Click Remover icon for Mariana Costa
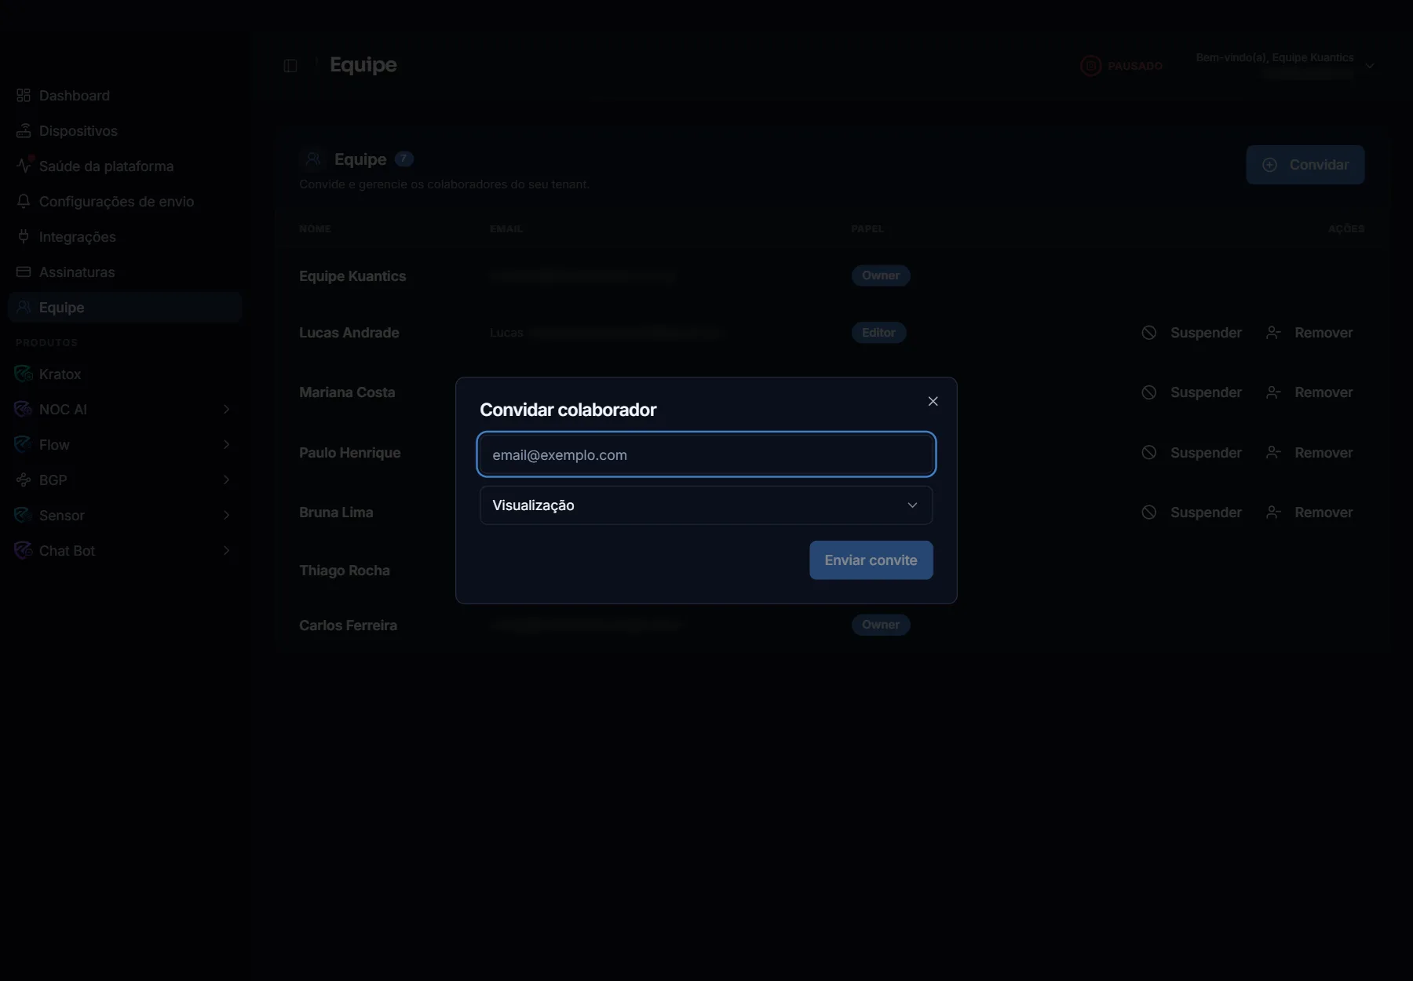The width and height of the screenshot is (1413, 981). (1273, 392)
